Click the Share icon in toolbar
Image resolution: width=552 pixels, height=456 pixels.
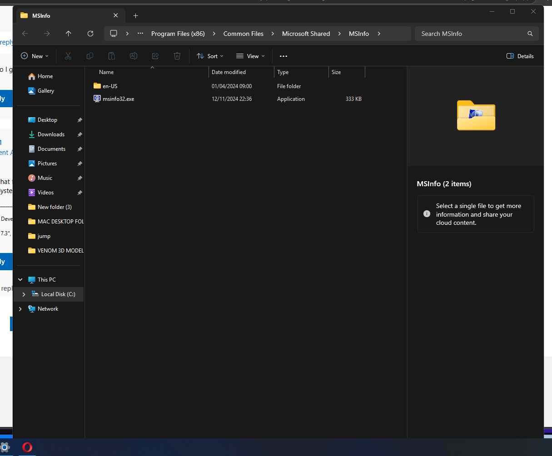[155, 56]
